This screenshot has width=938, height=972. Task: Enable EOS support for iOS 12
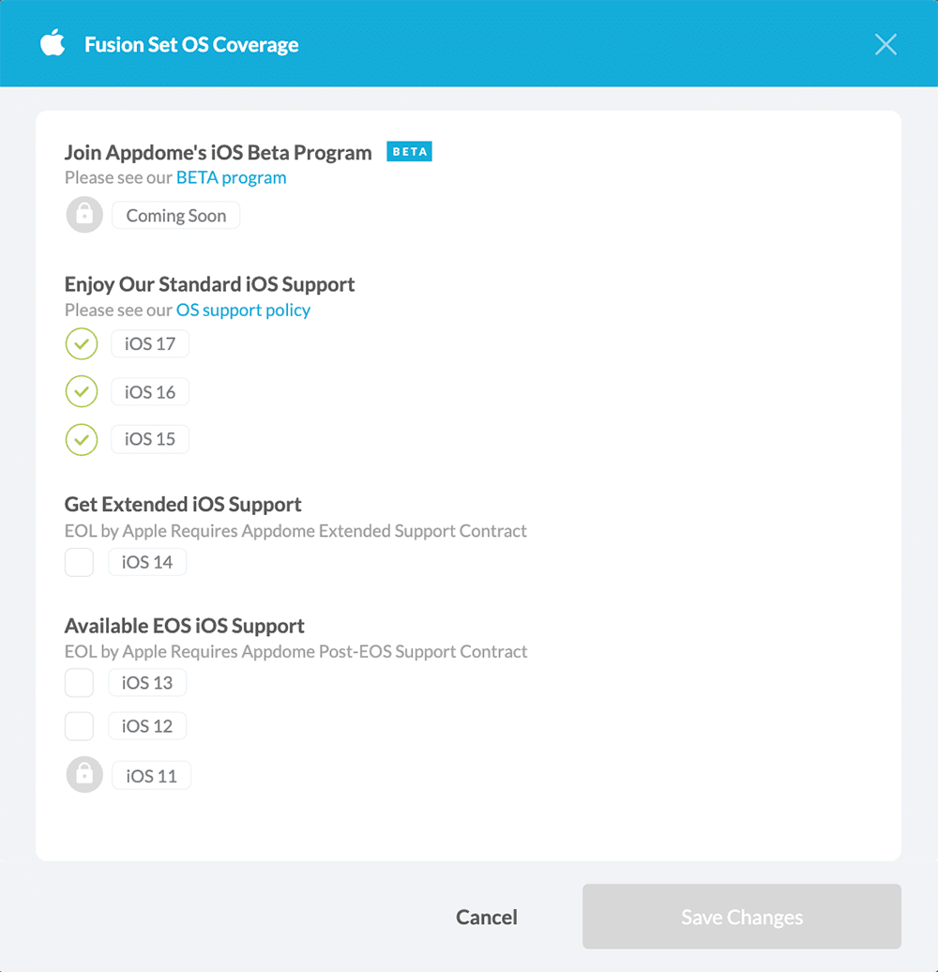coord(79,725)
